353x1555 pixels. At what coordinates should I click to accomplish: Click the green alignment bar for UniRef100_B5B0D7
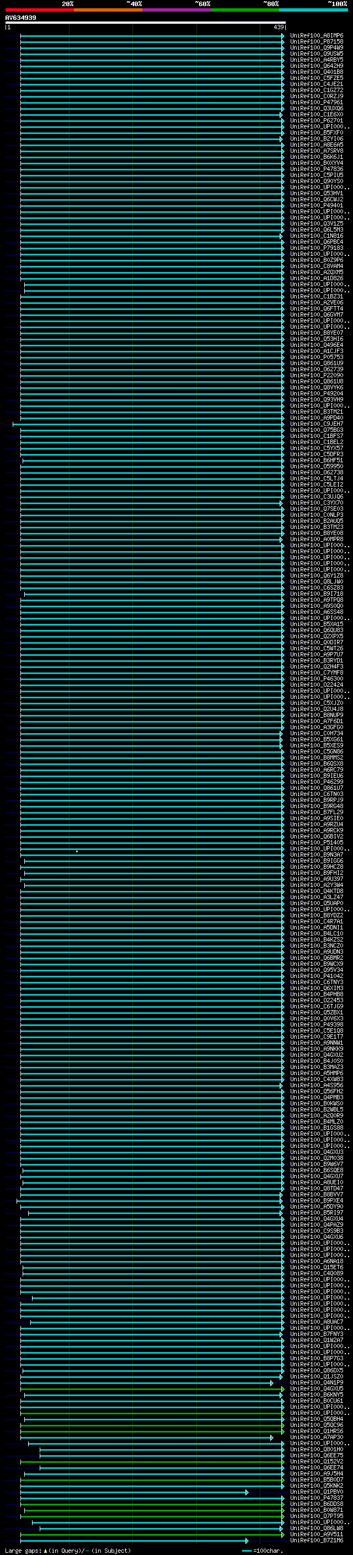[152, 1479]
